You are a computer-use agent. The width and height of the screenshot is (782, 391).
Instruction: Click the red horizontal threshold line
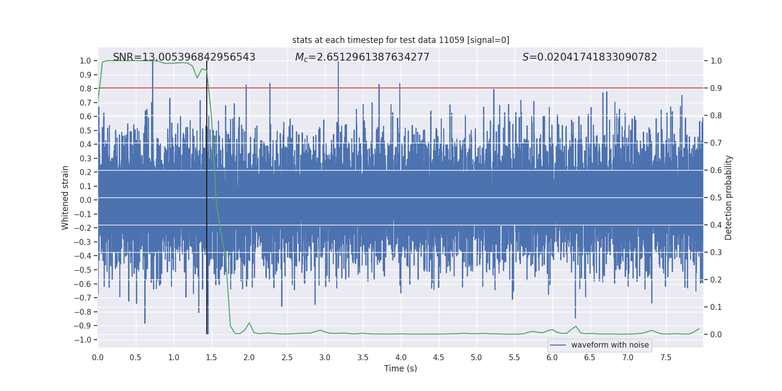click(401, 88)
